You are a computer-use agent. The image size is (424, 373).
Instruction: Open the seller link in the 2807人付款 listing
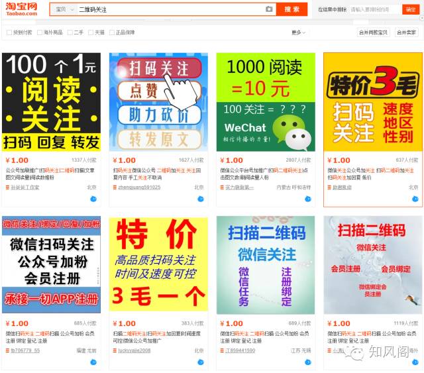click(x=240, y=187)
